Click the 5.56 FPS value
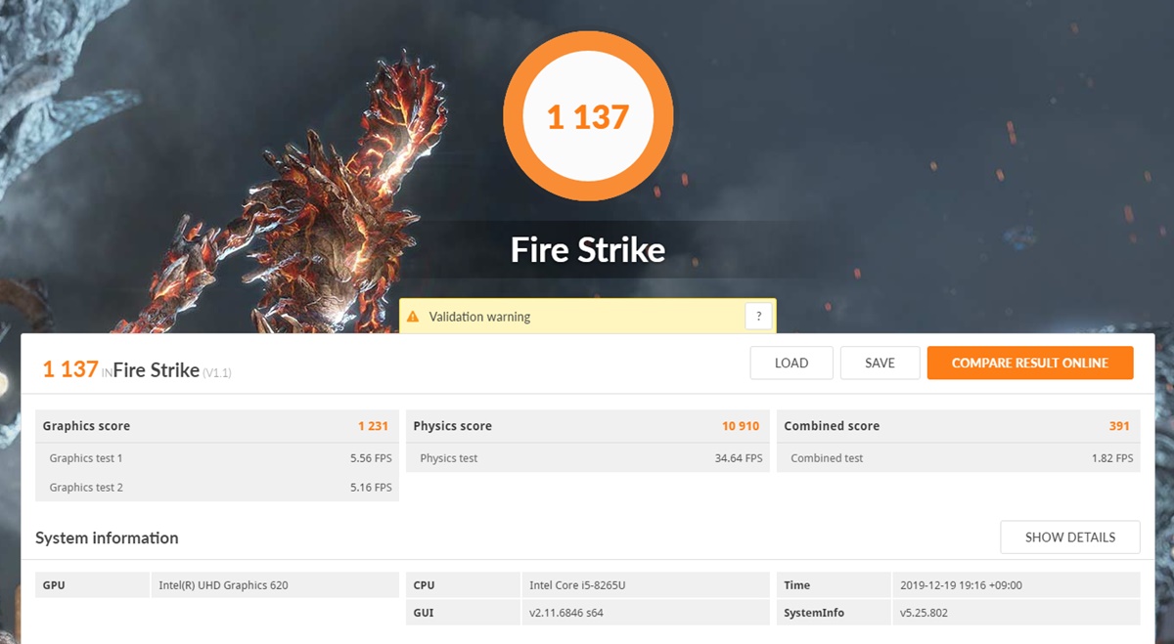Screen dimensions: 1174x644 [x=371, y=458]
